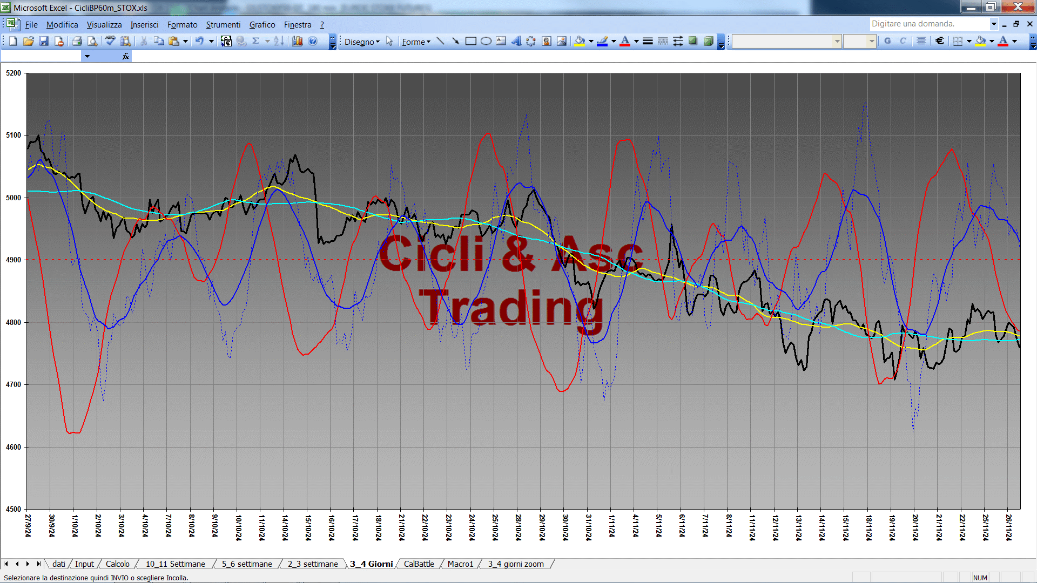Screen dimensions: 1037x583
Task: Open the Disegno drawing menu
Action: (x=362, y=42)
